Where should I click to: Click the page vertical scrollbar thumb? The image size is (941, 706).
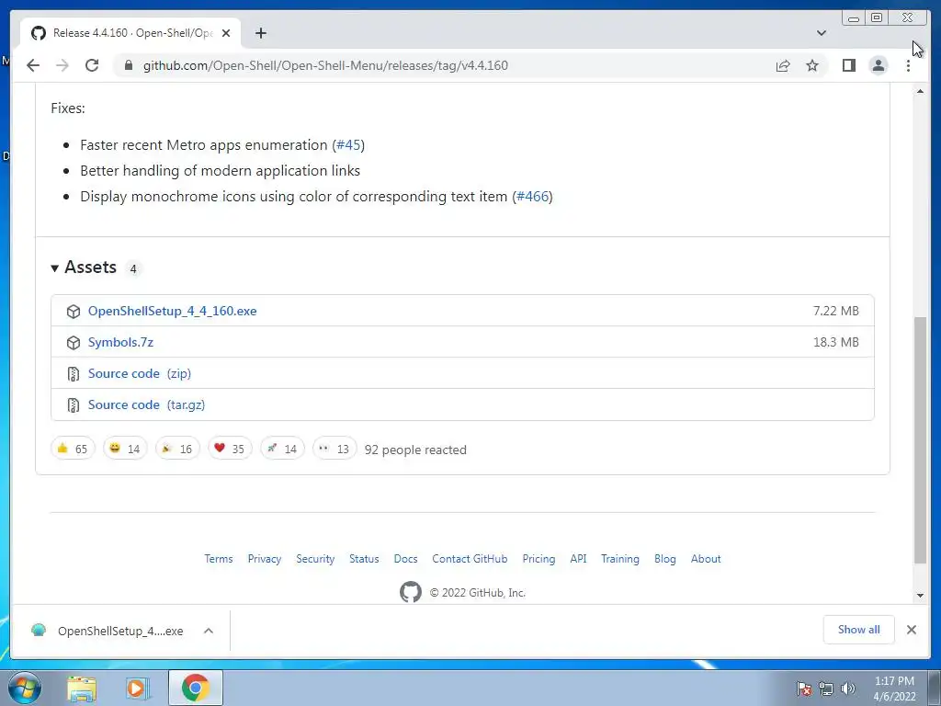(x=920, y=439)
